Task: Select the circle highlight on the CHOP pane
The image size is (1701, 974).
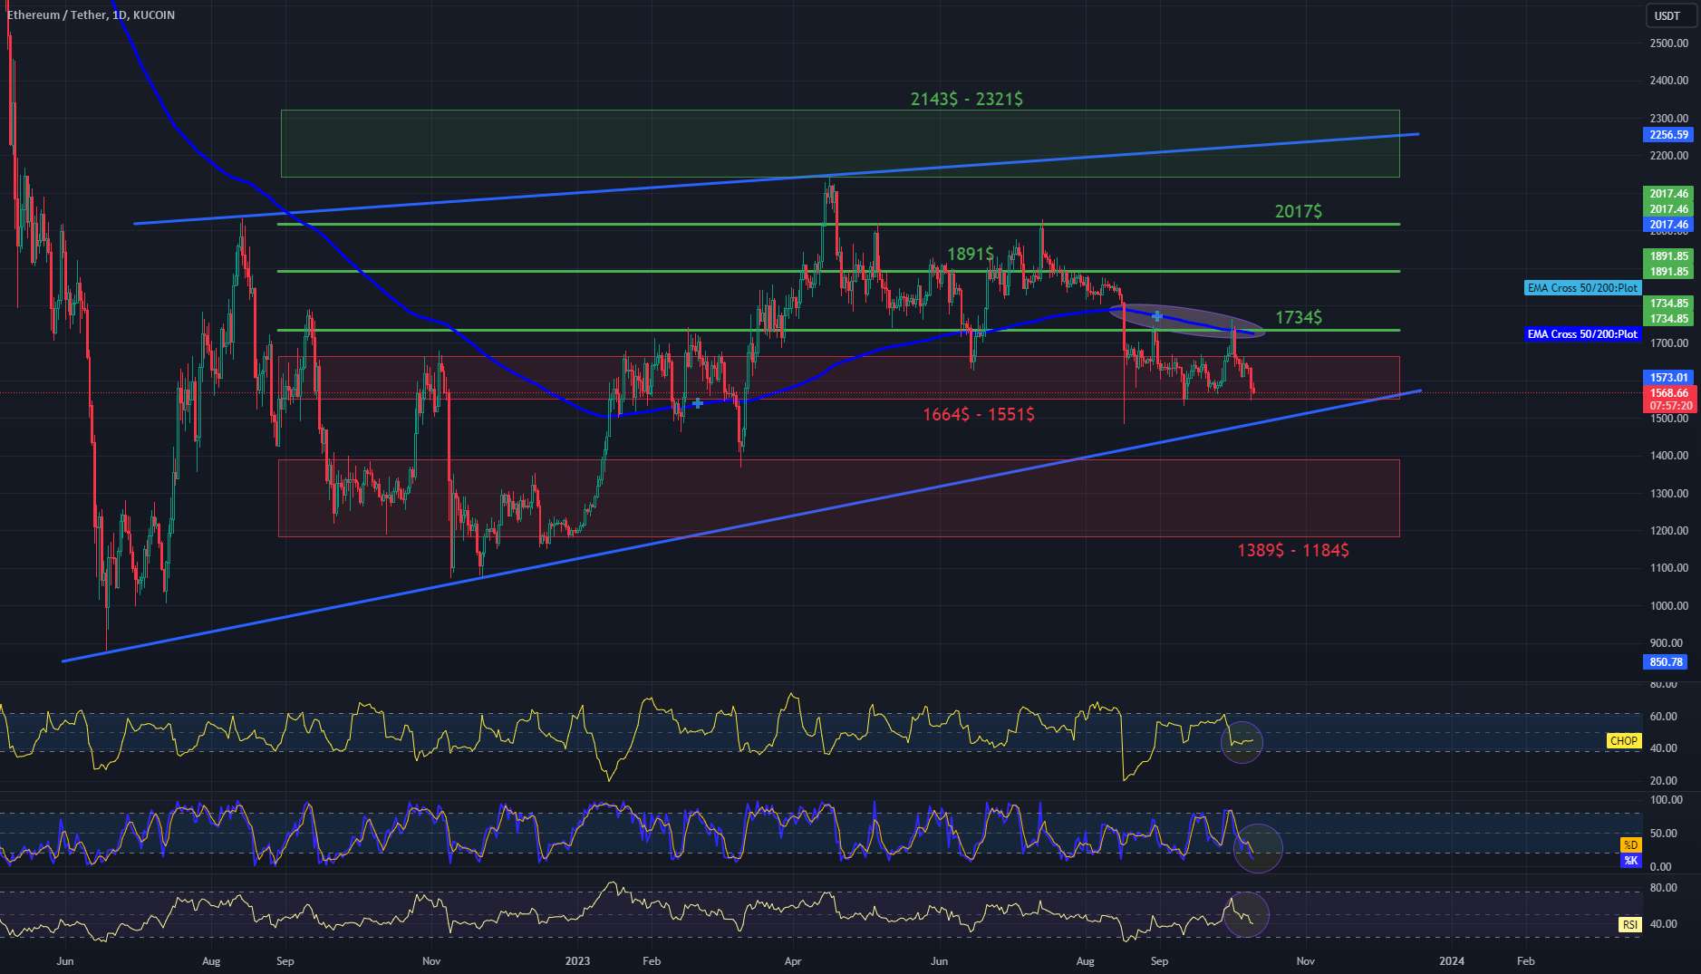Action: (x=1242, y=742)
